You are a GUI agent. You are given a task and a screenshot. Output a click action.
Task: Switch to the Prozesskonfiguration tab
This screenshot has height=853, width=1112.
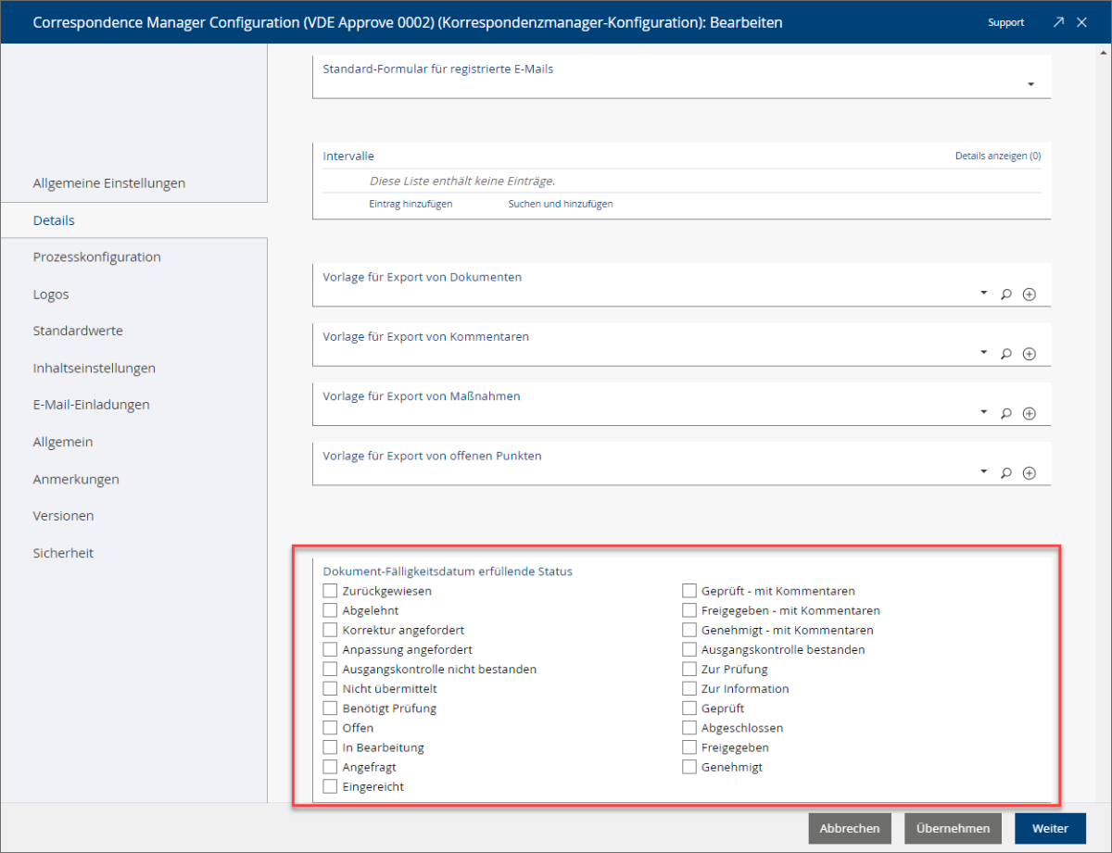[x=96, y=257]
